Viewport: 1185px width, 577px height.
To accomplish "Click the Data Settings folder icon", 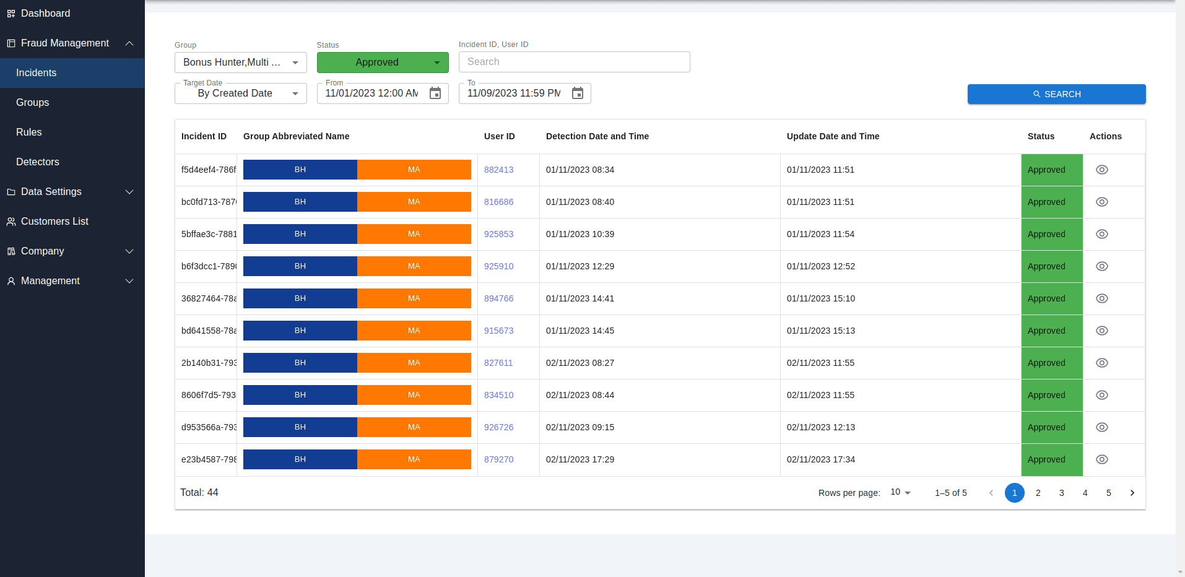I will pyautogui.click(x=11, y=192).
